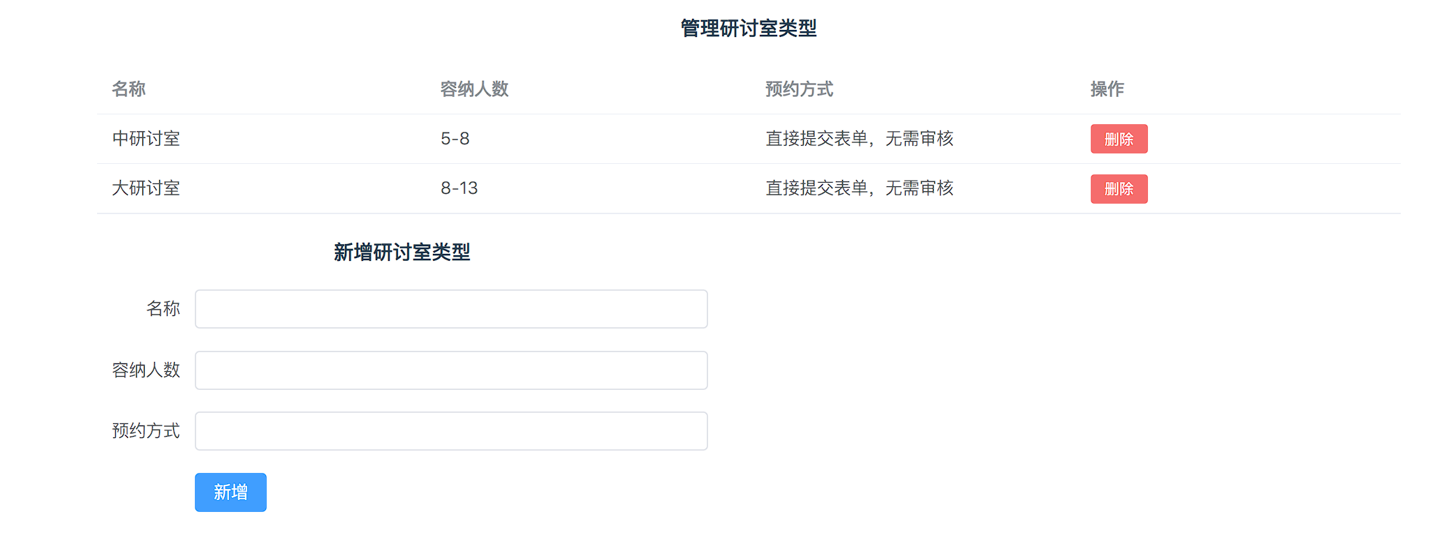Focus the 预约方式 input field
The height and width of the screenshot is (558, 1435).
coord(451,431)
